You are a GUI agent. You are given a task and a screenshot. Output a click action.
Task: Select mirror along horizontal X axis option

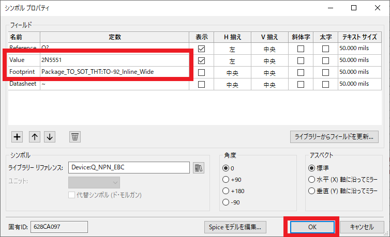tap(311, 179)
